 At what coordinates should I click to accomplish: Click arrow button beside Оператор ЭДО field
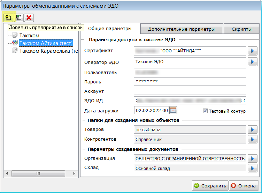click(252, 62)
